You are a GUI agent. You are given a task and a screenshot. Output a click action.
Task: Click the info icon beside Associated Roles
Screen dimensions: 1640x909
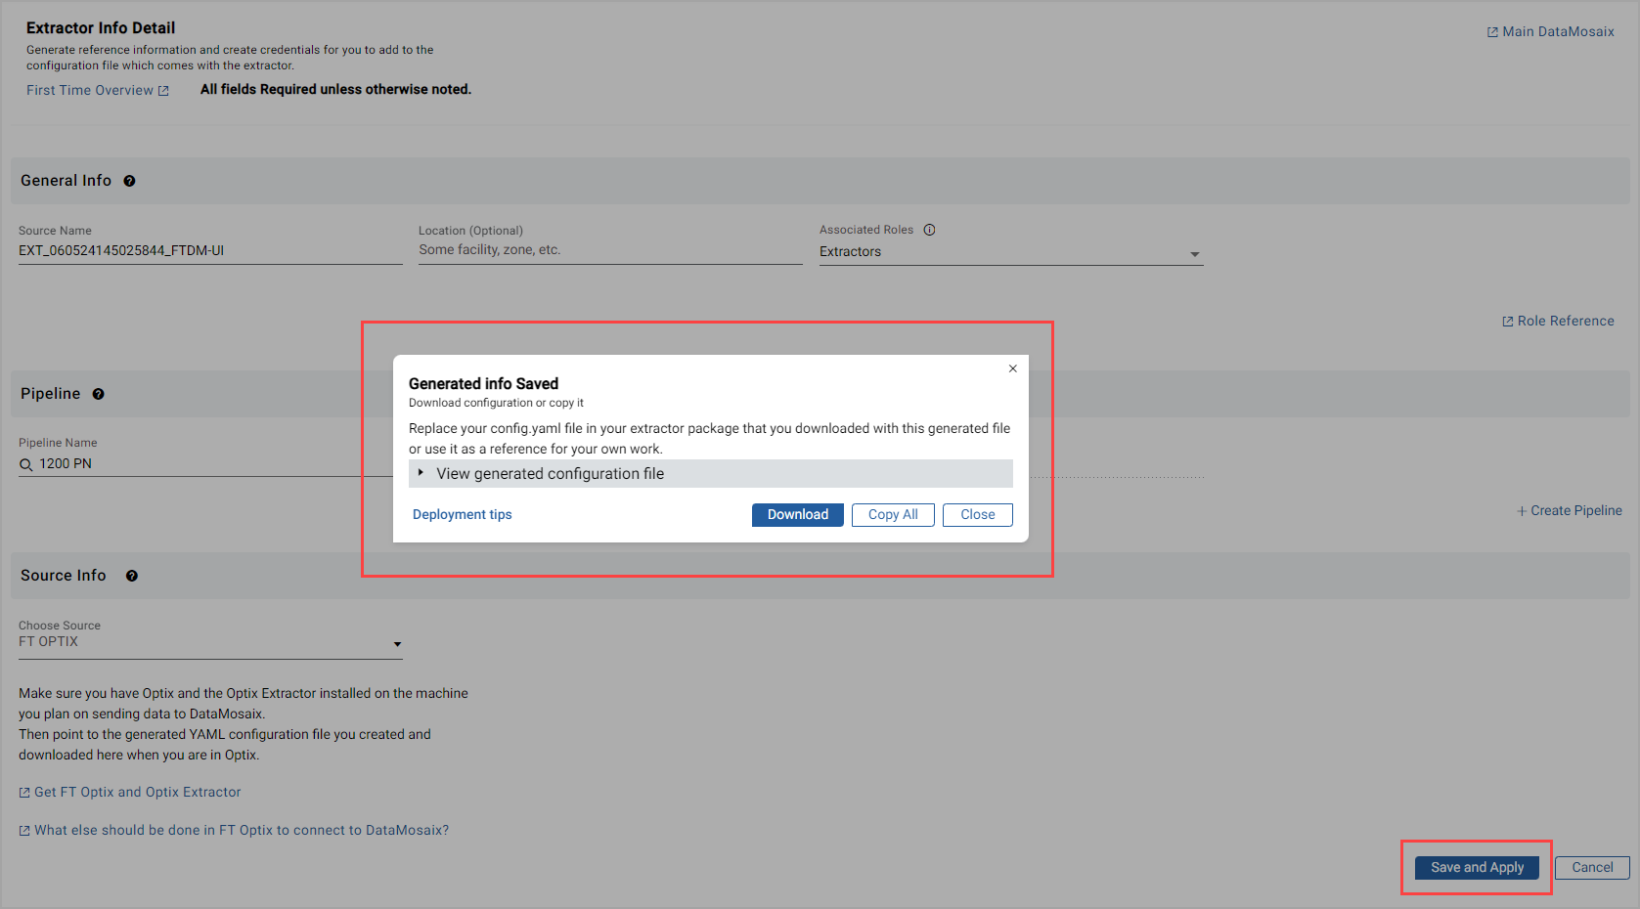929,230
